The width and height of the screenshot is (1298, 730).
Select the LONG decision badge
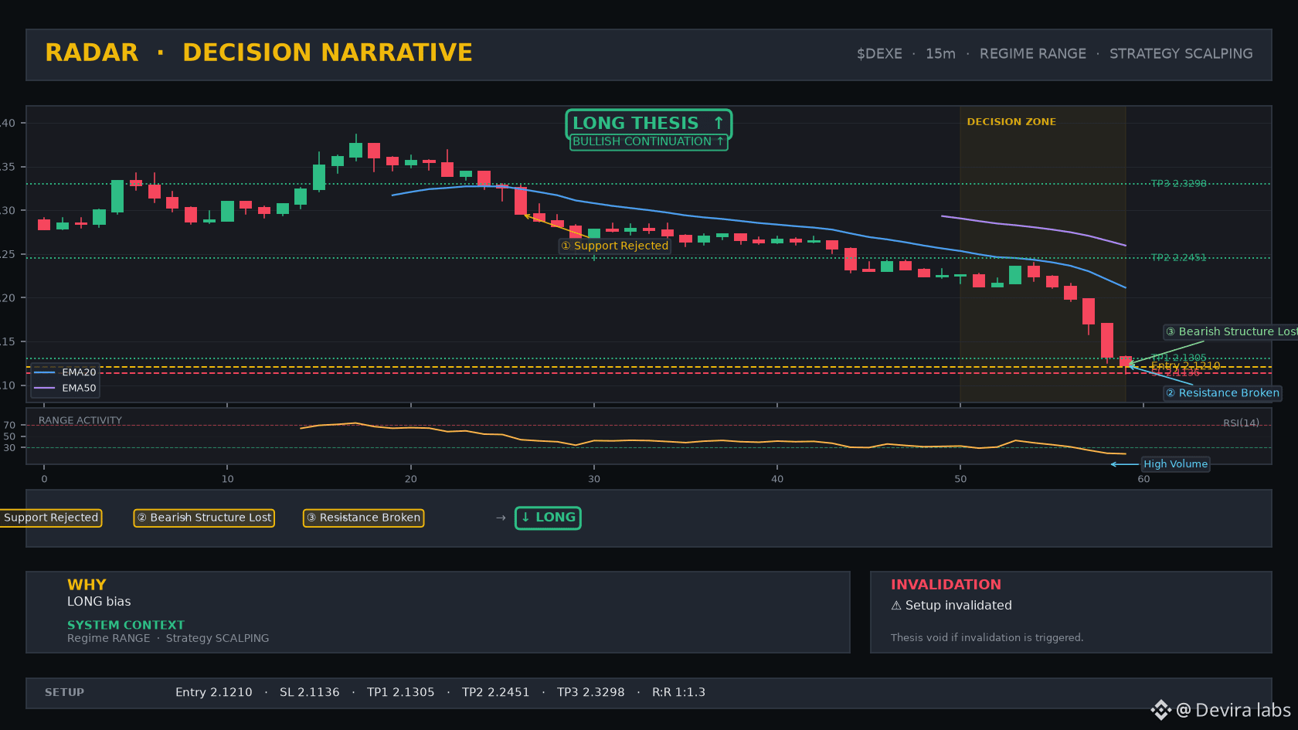tap(548, 518)
